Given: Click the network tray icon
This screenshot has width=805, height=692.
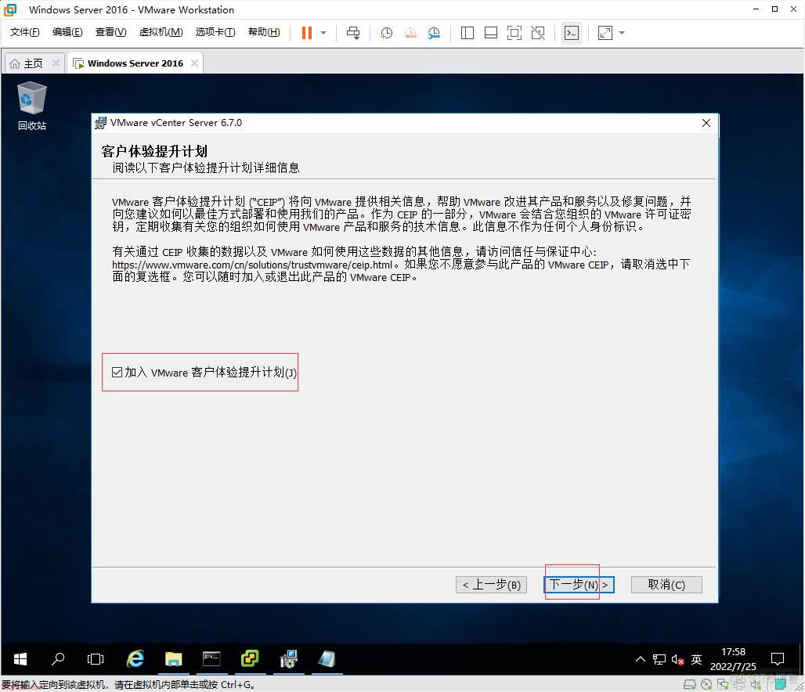Looking at the screenshot, I should (x=659, y=659).
